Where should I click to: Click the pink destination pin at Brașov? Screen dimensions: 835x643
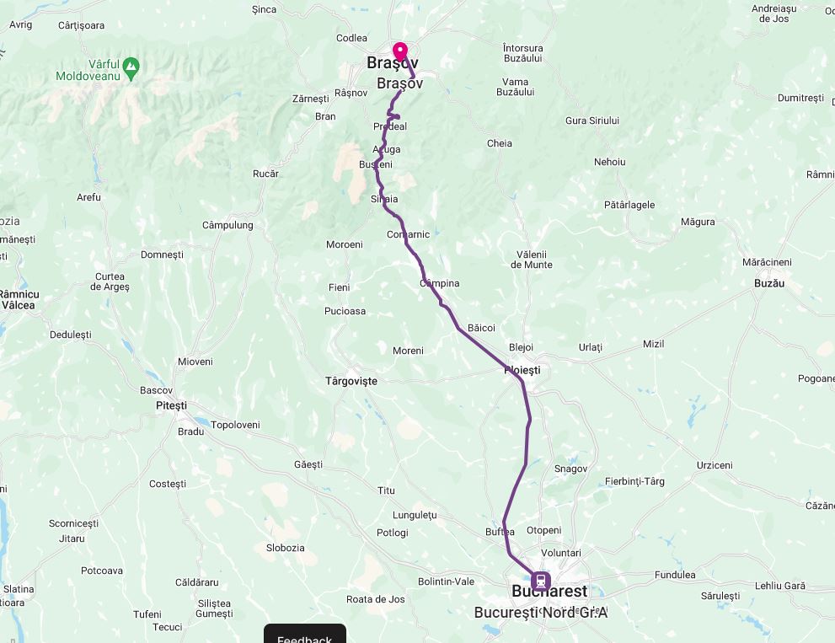(400, 52)
